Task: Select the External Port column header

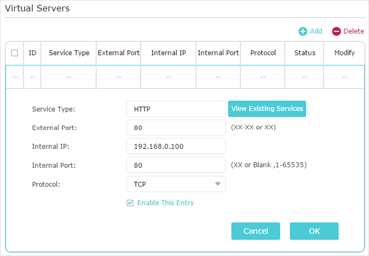Action: [x=118, y=53]
